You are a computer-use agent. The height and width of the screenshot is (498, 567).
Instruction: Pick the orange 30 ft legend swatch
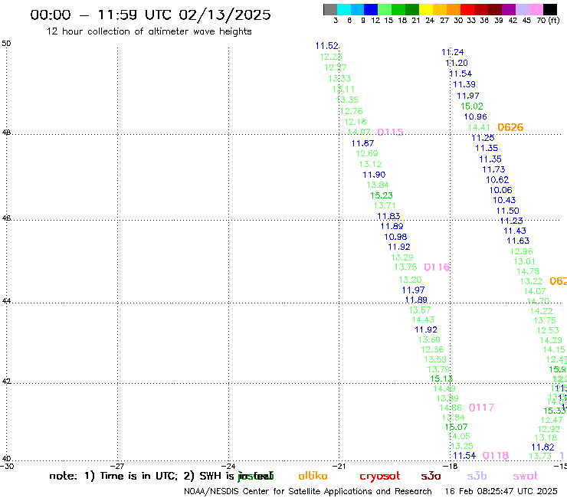454,9
